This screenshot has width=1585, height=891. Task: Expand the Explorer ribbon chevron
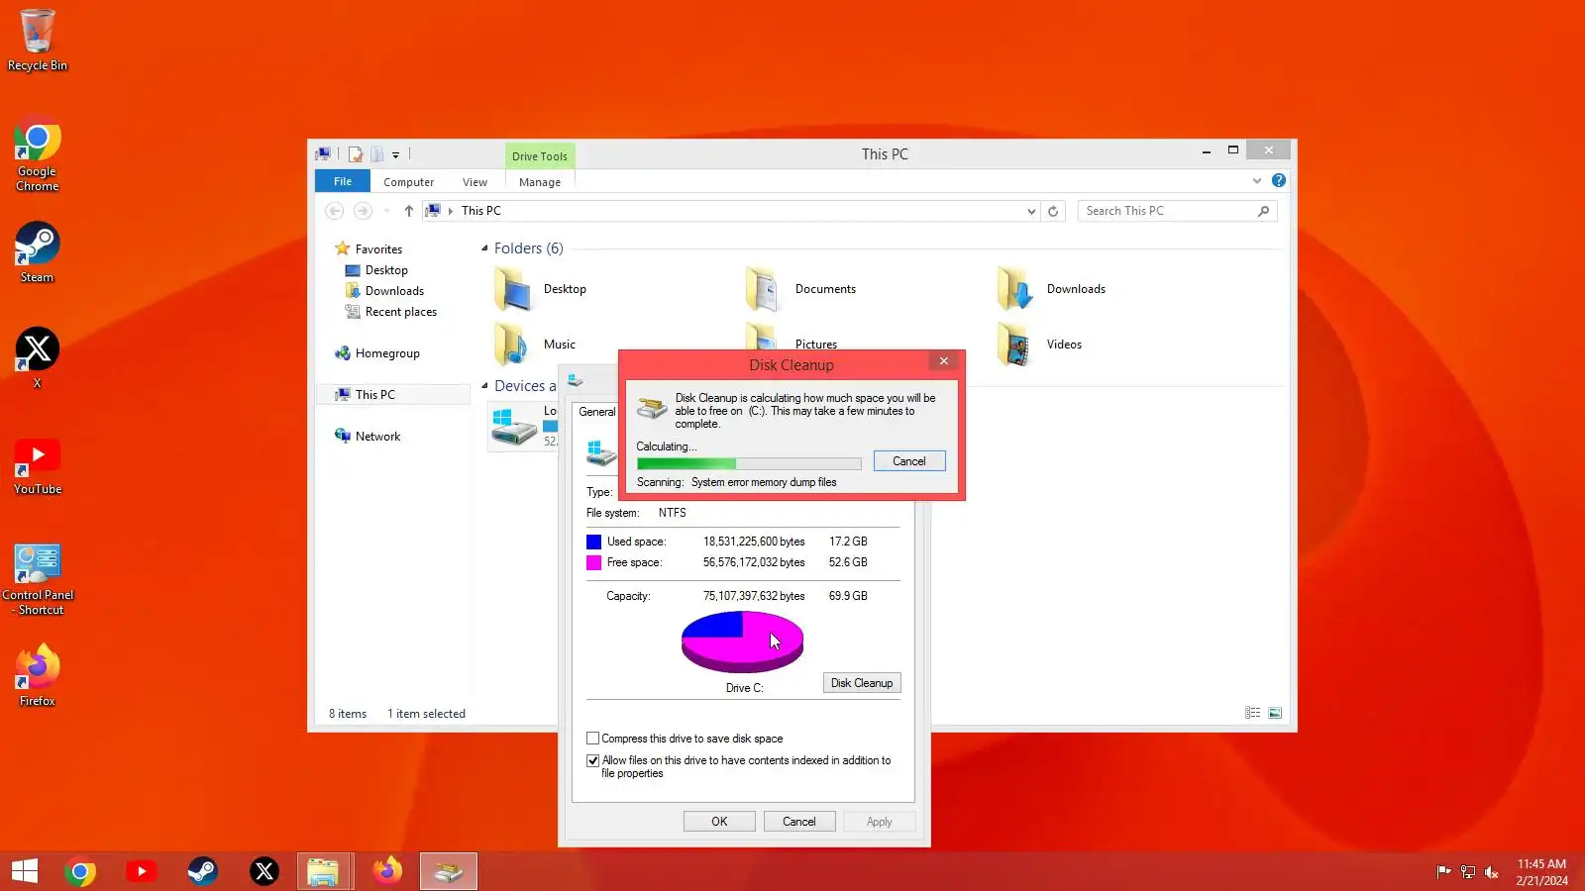[x=1257, y=180]
